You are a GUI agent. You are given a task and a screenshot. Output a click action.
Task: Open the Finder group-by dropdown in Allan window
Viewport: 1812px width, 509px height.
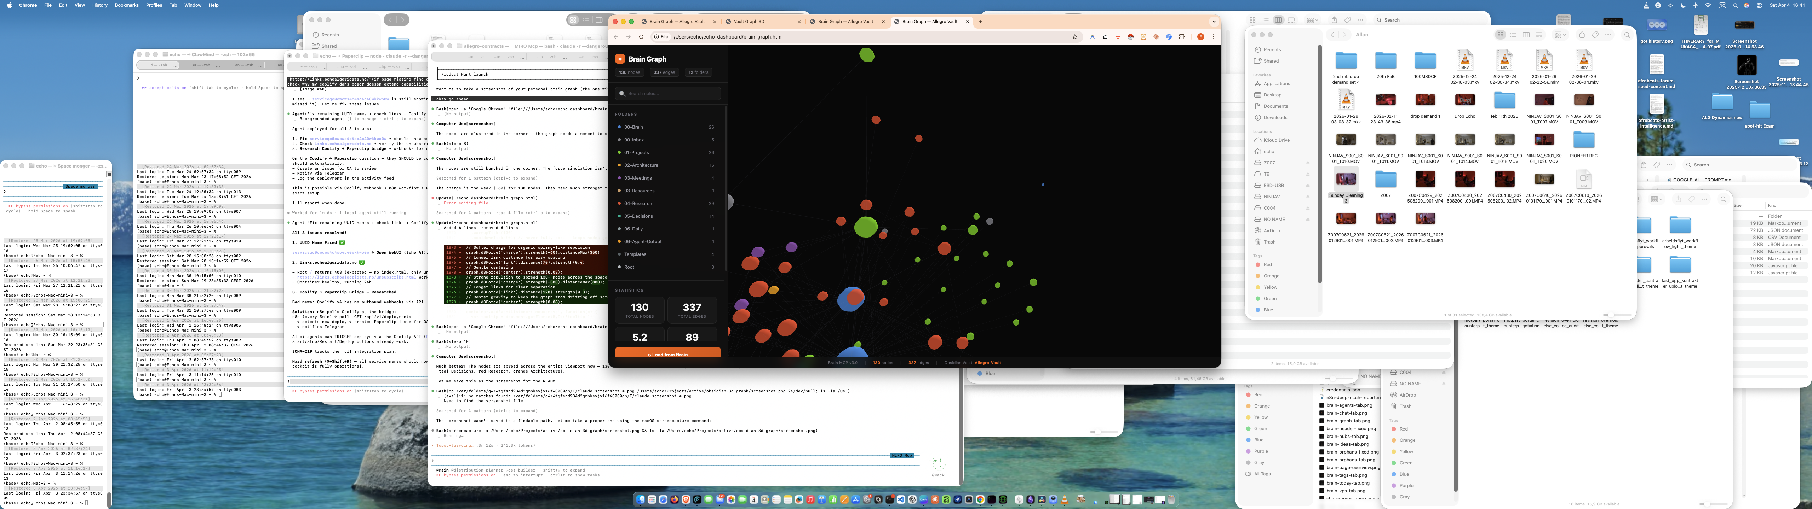pyautogui.click(x=1560, y=34)
